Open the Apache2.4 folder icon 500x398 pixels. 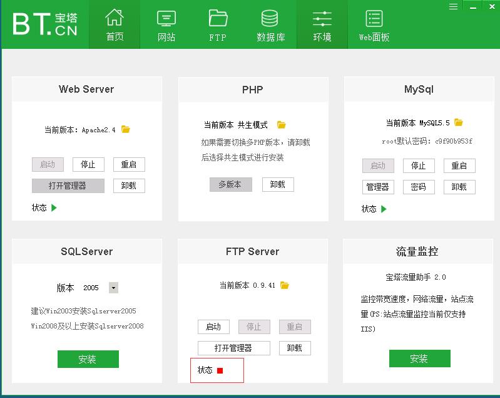(126, 129)
